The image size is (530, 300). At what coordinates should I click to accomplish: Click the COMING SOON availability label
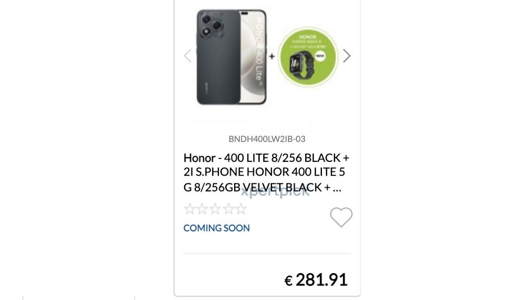click(x=216, y=228)
